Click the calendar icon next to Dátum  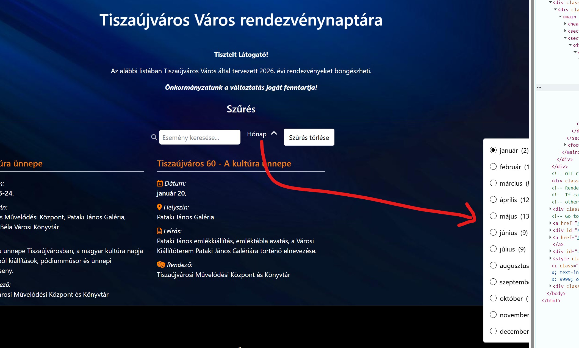click(160, 183)
